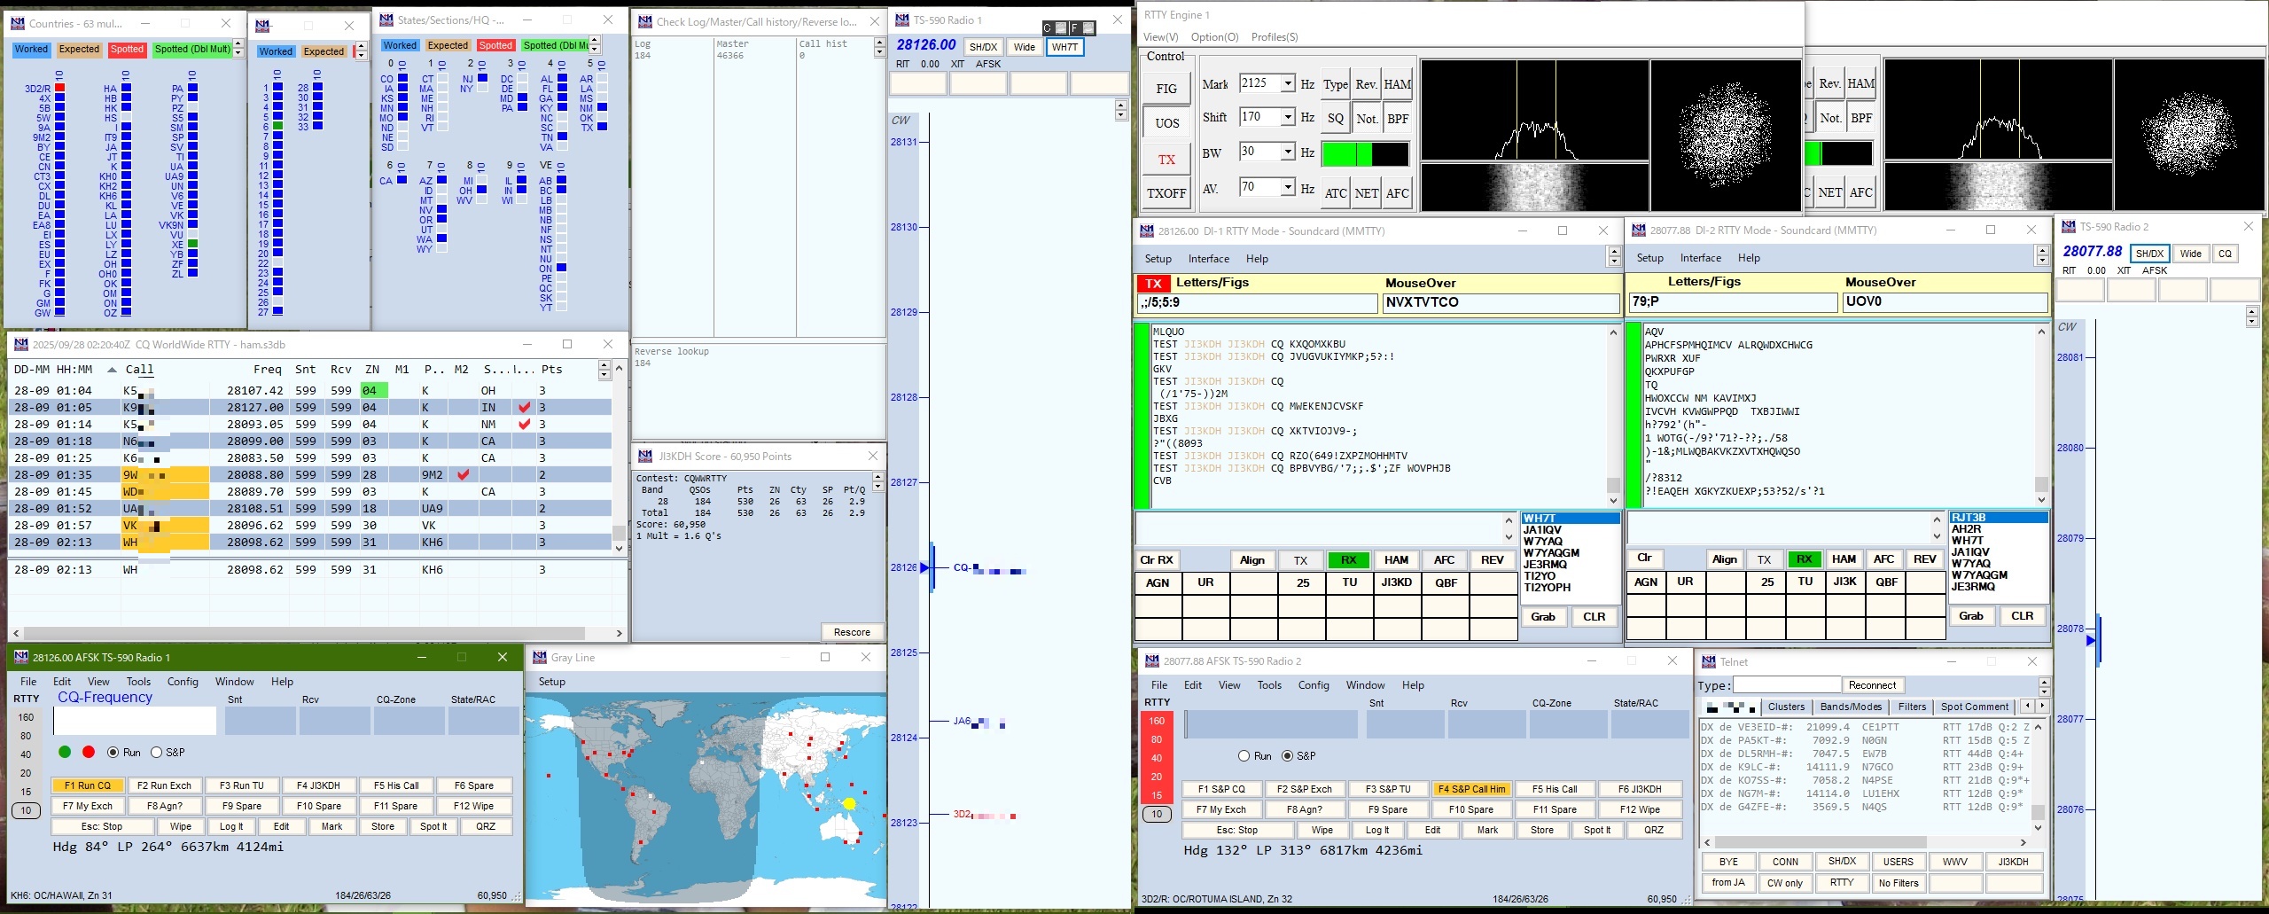
Task: Select S&P radio button in Radio 1 window
Action: tap(157, 752)
